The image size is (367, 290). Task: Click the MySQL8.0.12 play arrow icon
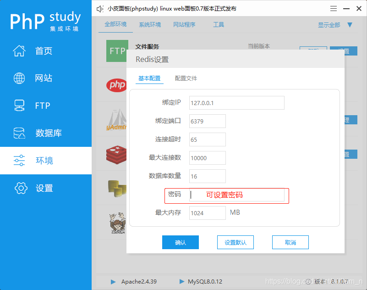[x=181, y=281]
